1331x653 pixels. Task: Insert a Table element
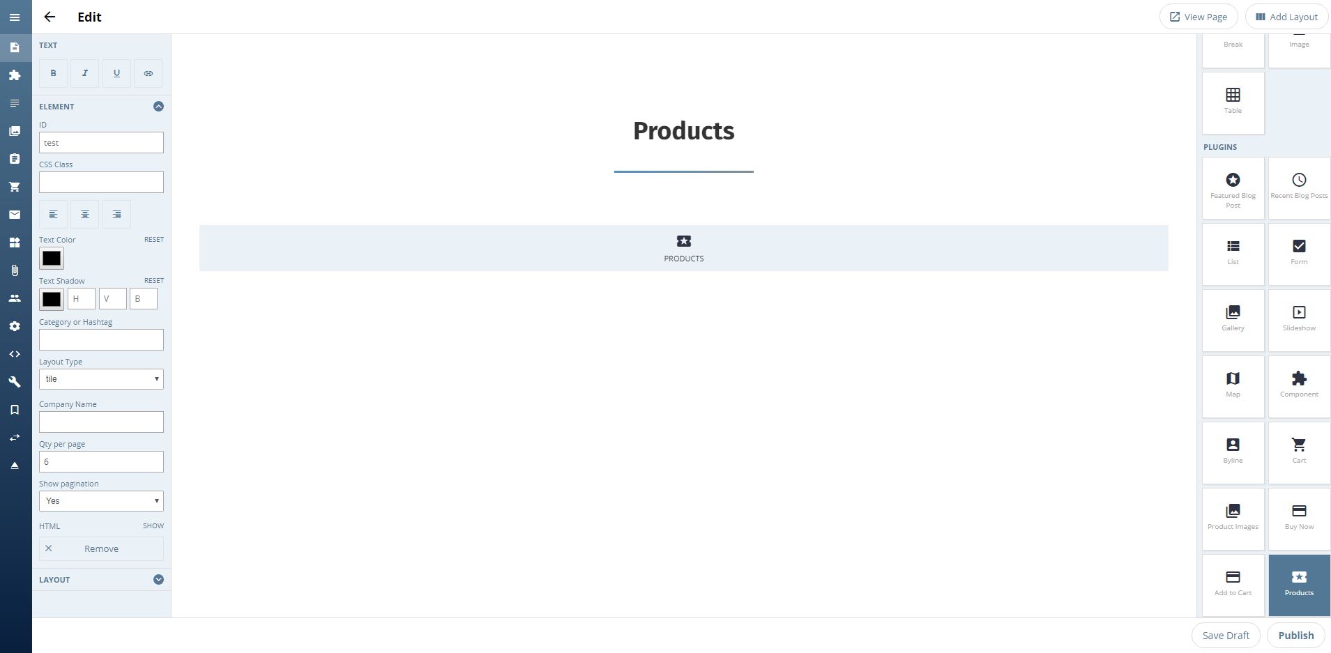pos(1233,102)
